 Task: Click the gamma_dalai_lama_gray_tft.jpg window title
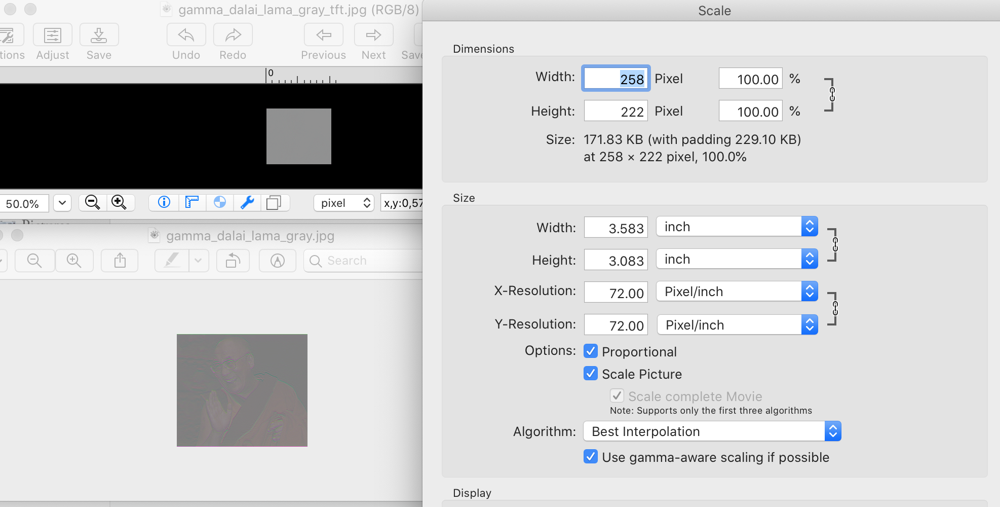pos(298,10)
